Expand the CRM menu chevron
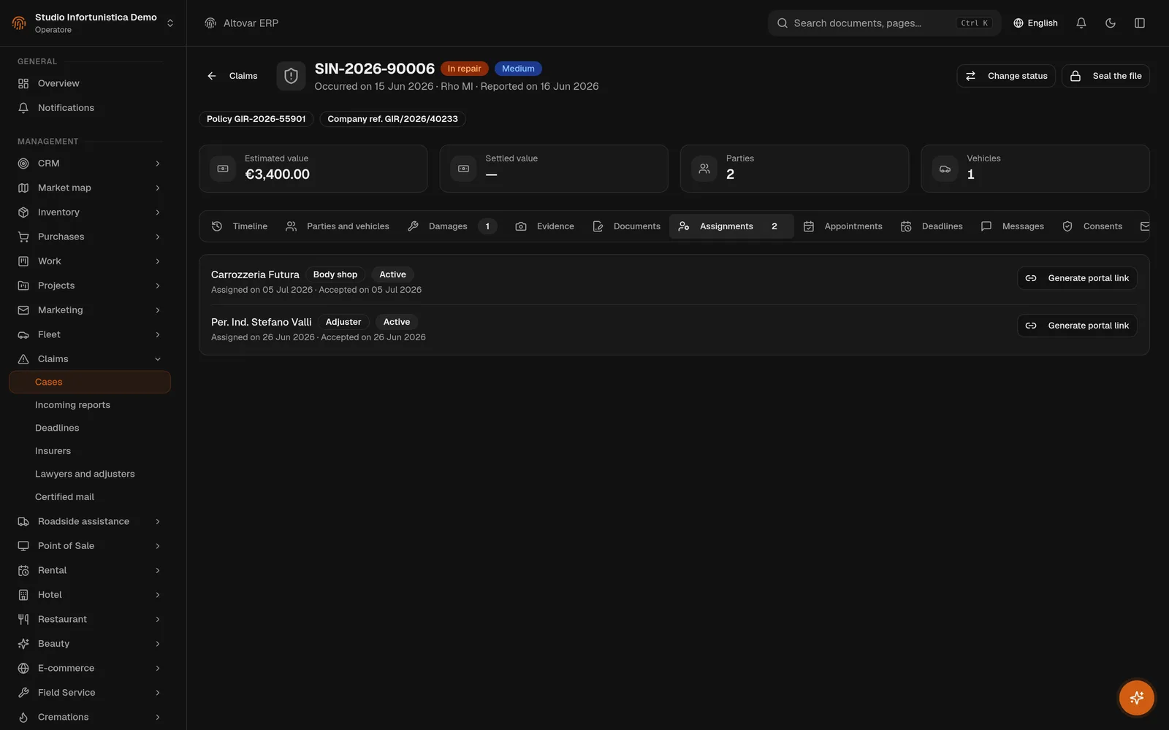The width and height of the screenshot is (1169, 730). coord(158,164)
